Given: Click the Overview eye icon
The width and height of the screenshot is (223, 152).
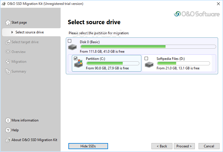Looking at the screenshot, I should click(x=8, y=52).
